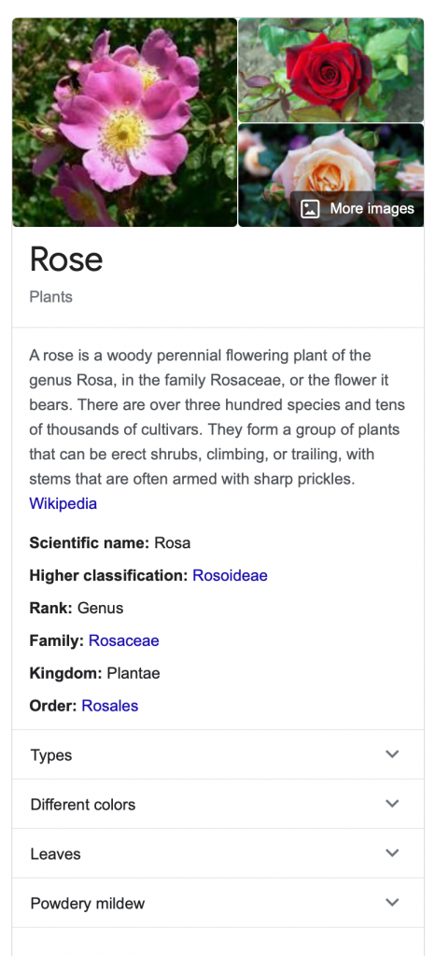Click the Plants category subtitle
Screen dimensions: 435x956
point(51,298)
